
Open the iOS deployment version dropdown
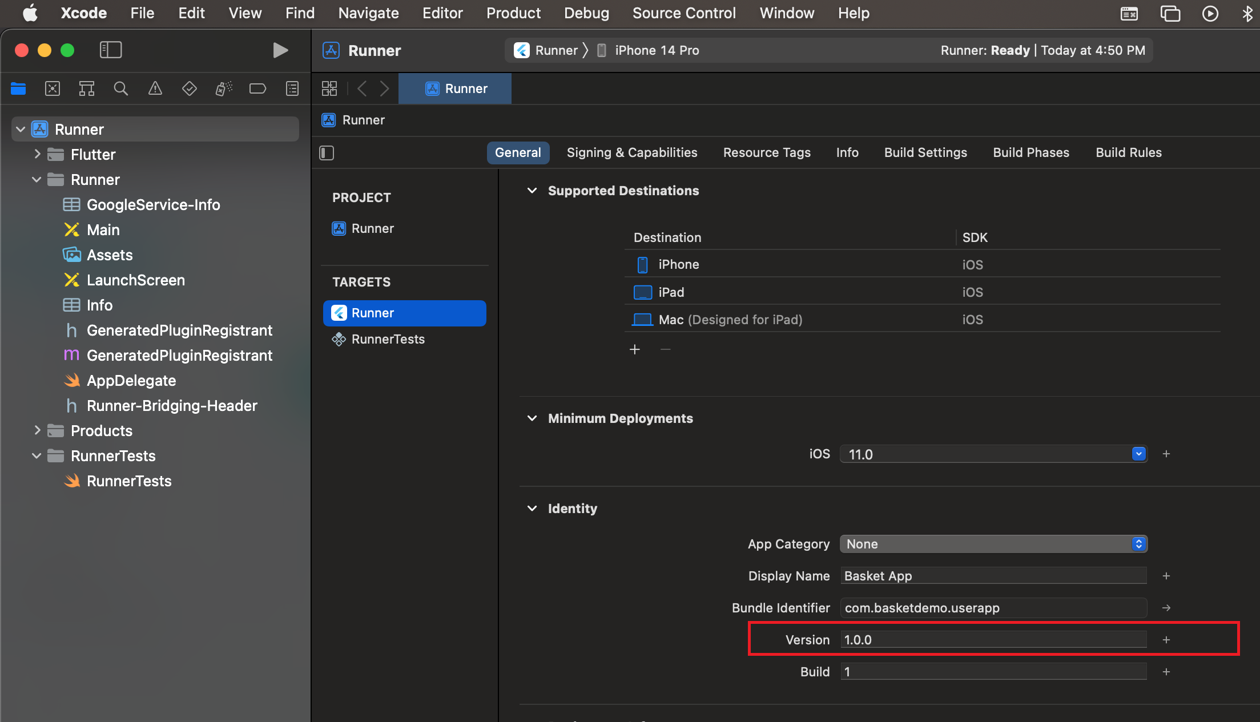[1138, 454]
